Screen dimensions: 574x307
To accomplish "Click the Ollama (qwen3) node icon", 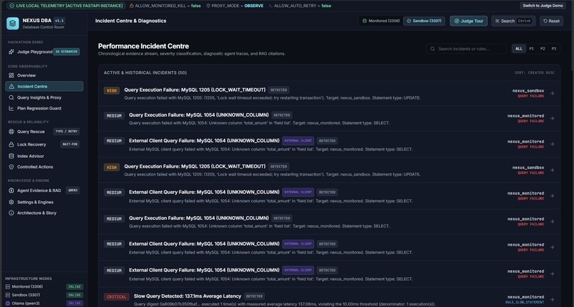I will [x=8, y=303].
